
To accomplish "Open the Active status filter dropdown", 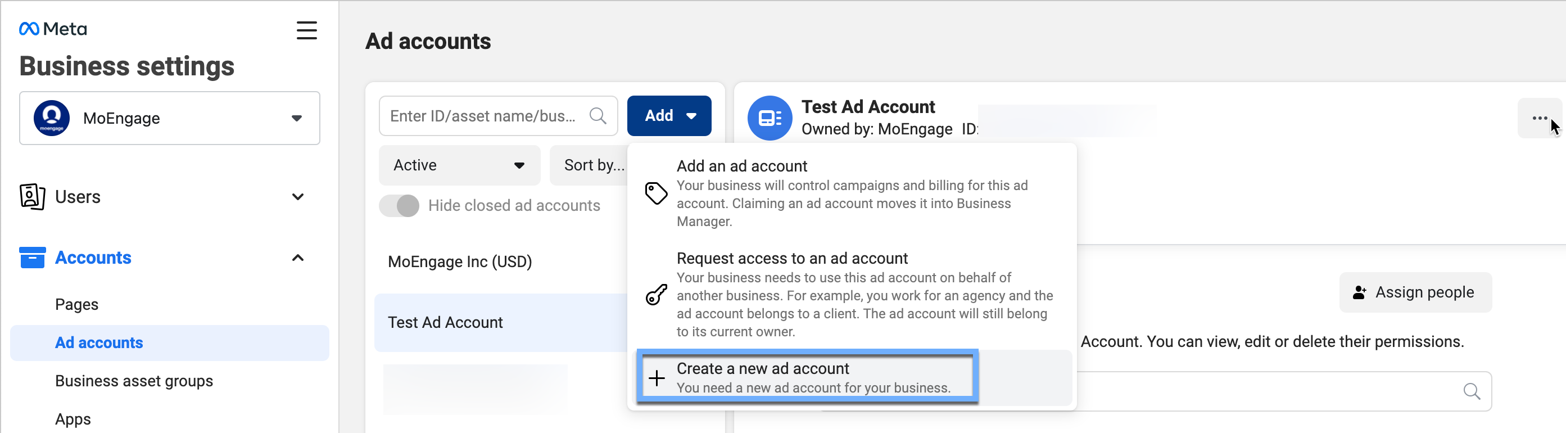I will tap(459, 165).
